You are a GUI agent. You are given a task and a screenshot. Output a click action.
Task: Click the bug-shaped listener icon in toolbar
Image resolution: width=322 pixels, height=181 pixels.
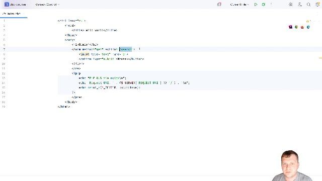(219, 5)
